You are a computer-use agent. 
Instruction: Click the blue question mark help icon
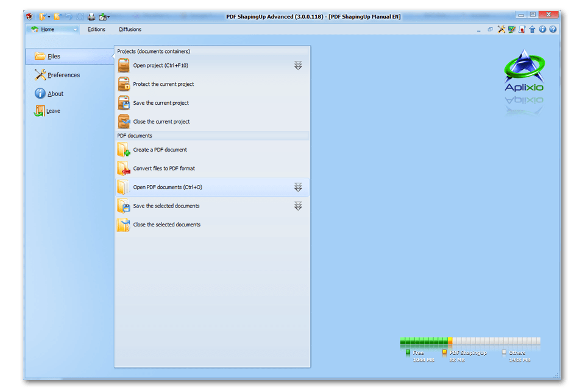point(553,29)
